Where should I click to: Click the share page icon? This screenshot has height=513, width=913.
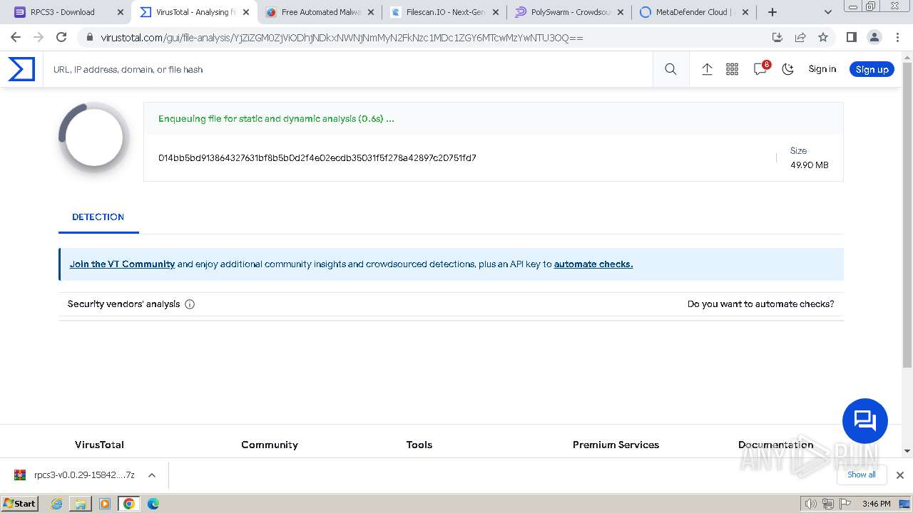(x=800, y=37)
